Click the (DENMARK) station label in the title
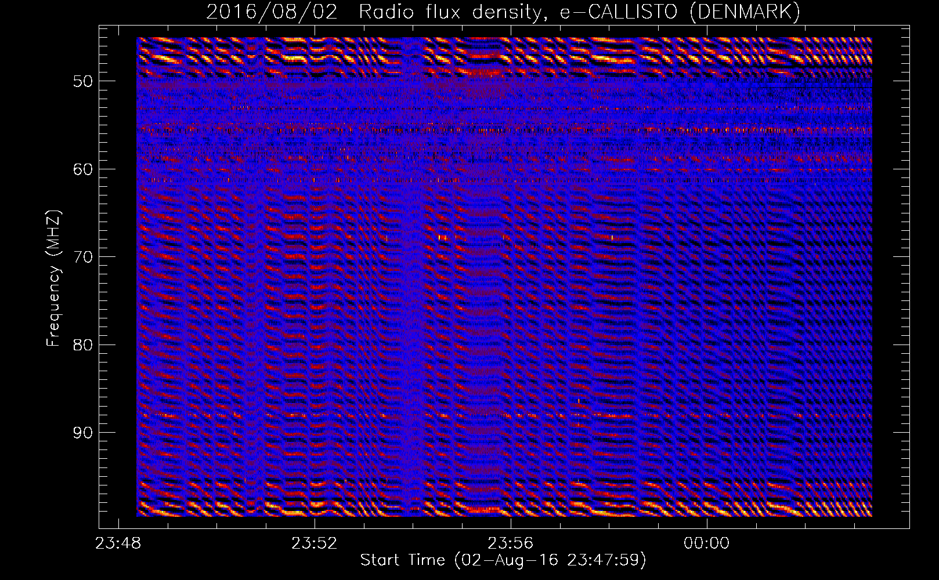The width and height of the screenshot is (939, 580). [744, 12]
